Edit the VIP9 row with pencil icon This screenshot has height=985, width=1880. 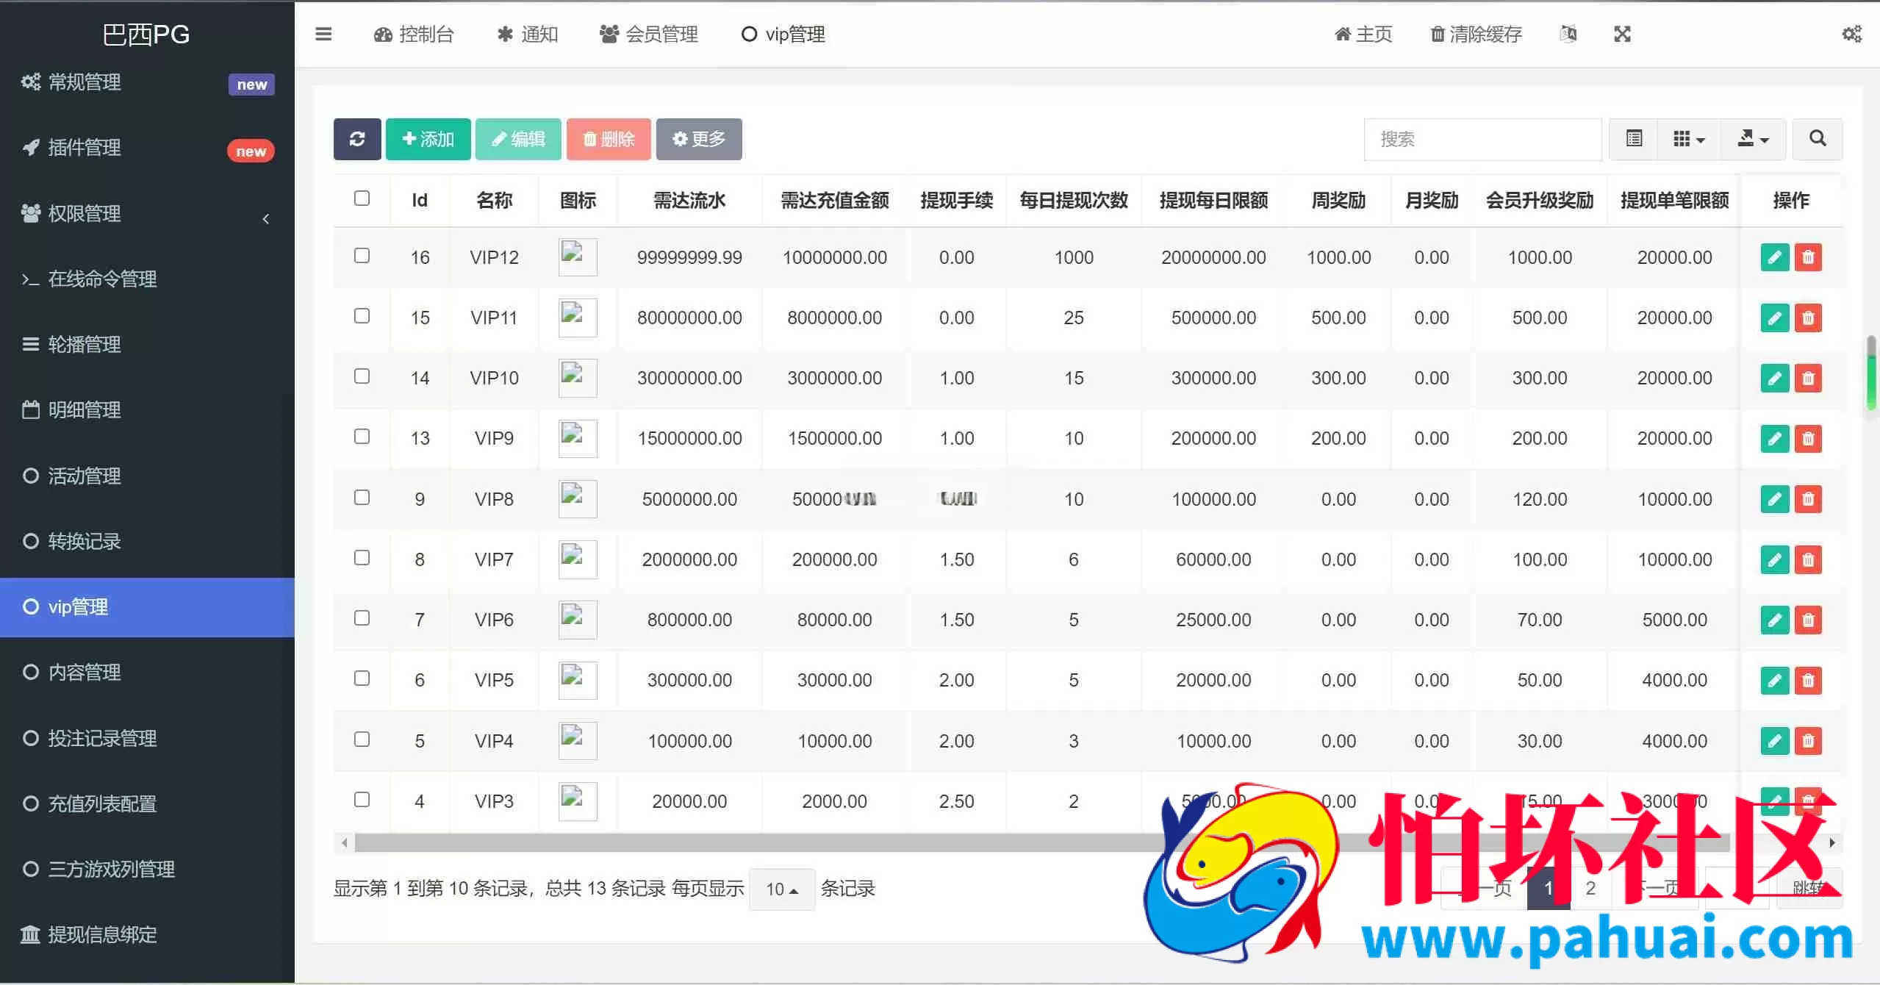pos(1775,439)
